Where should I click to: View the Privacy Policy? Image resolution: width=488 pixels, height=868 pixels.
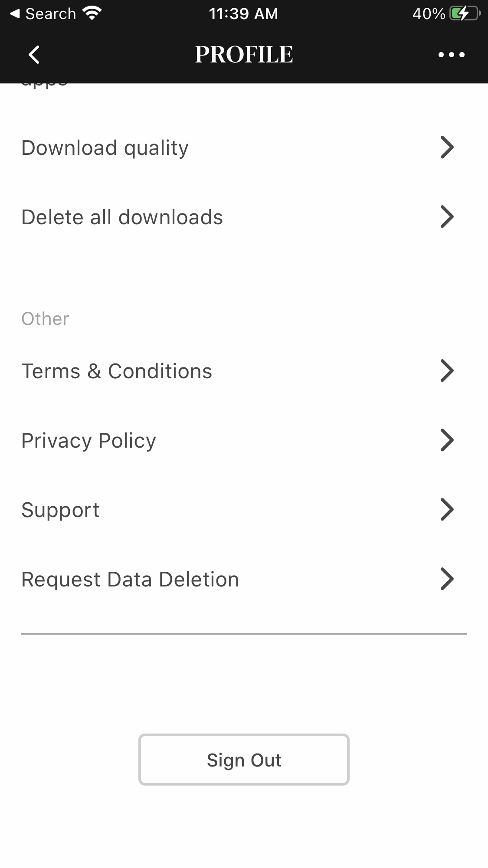tap(88, 441)
